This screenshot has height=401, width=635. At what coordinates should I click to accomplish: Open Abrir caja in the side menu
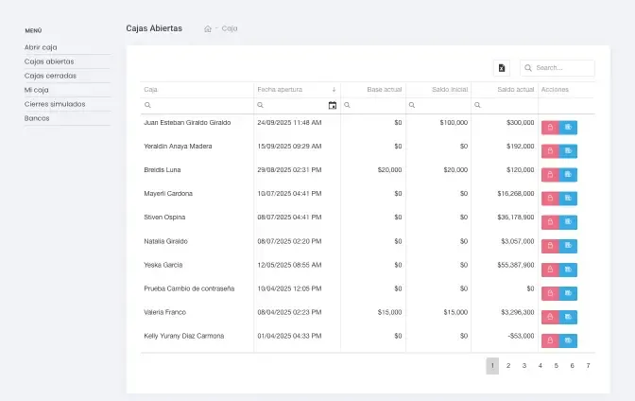click(41, 46)
